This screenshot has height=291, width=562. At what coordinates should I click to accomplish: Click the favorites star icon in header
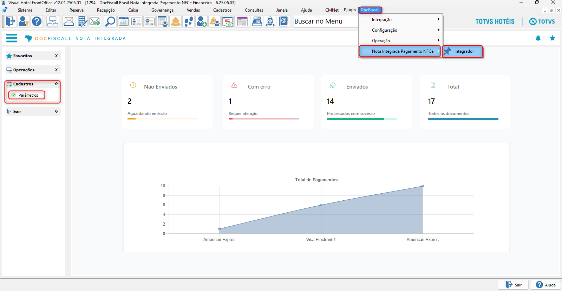(x=553, y=38)
